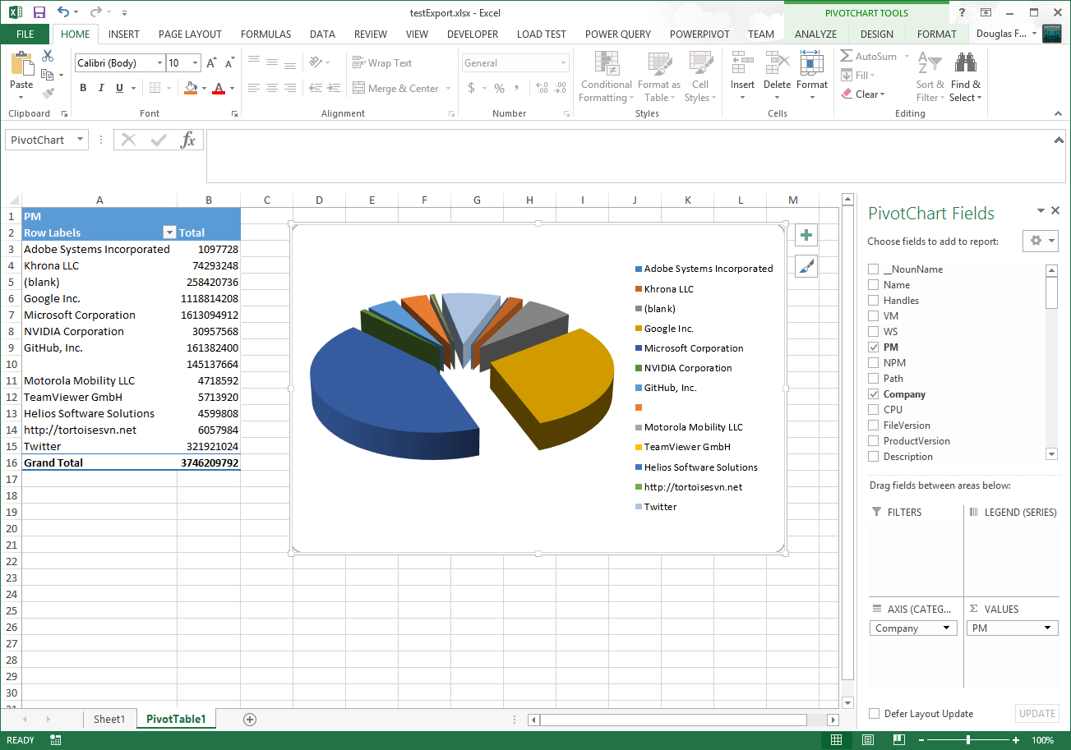The image size is (1071, 750).
Task: Switch to the DESIGN PivotChart tab
Action: (x=877, y=34)
